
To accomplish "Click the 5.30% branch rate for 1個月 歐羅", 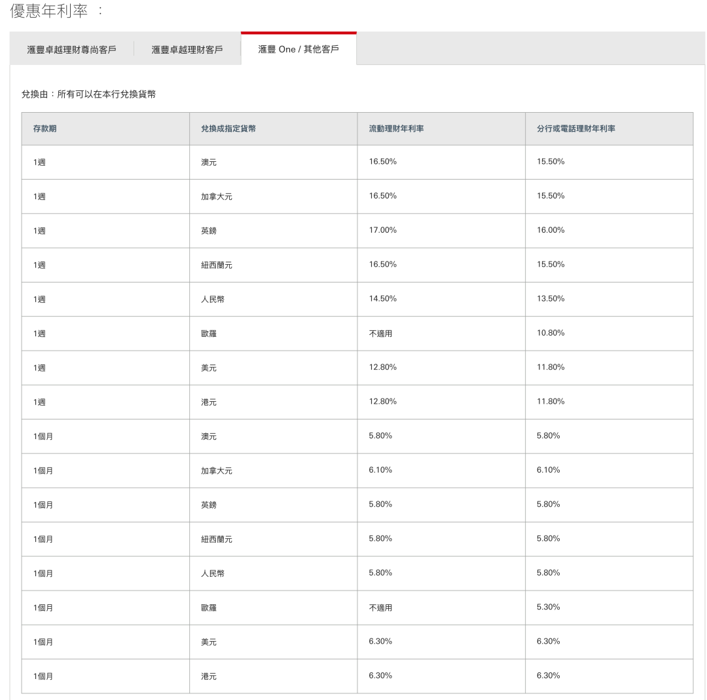I will click(x=551, y=607).
